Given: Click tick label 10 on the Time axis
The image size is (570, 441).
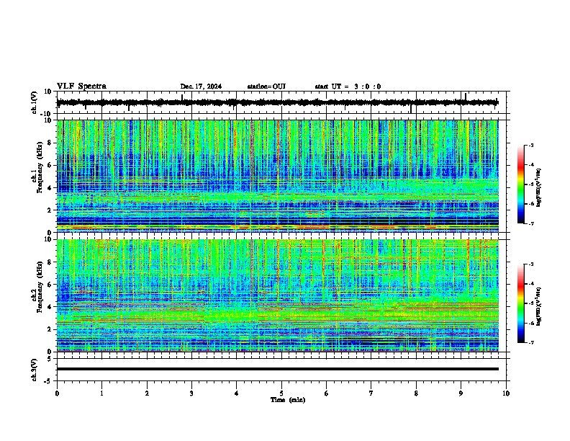Looking at the screenshot, I should (x=506, y=393).
